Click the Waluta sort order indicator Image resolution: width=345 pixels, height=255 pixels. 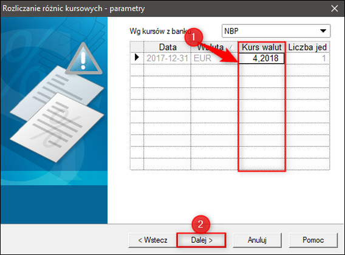(231, 47)
